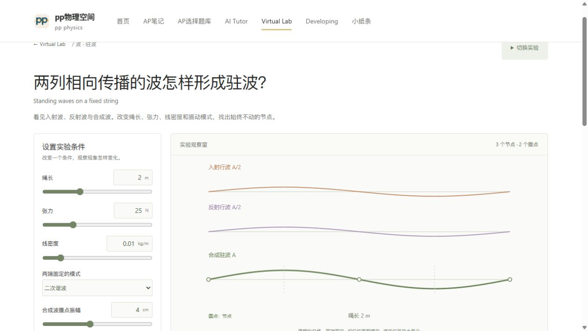Click the 张力 slider handle
This screenshot has height=331, width=588.
pos(73,225)
